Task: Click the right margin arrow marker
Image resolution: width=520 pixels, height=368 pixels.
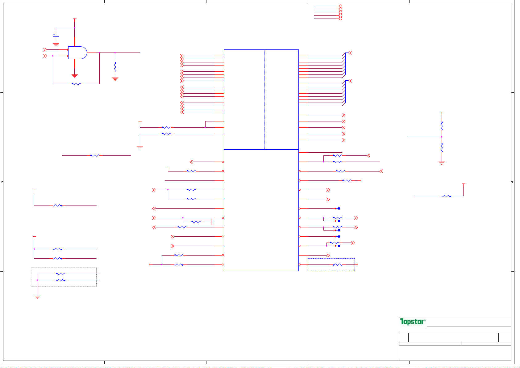Action: pos(512,182)
